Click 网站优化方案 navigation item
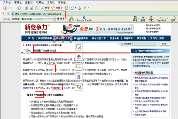178x119 pixels. point(99,38)
